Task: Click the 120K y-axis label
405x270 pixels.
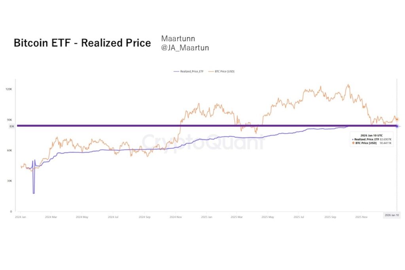Action: (9, 89)
